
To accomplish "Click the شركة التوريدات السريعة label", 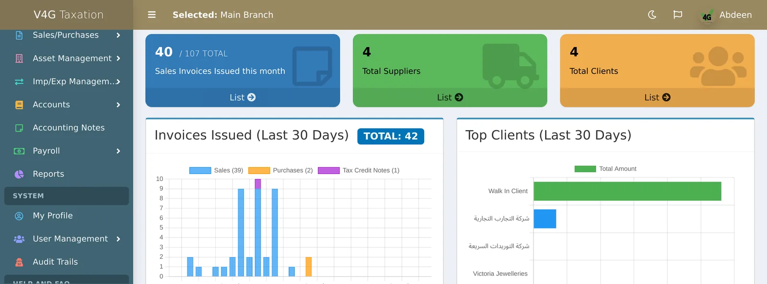I will [x=499, y=246].
